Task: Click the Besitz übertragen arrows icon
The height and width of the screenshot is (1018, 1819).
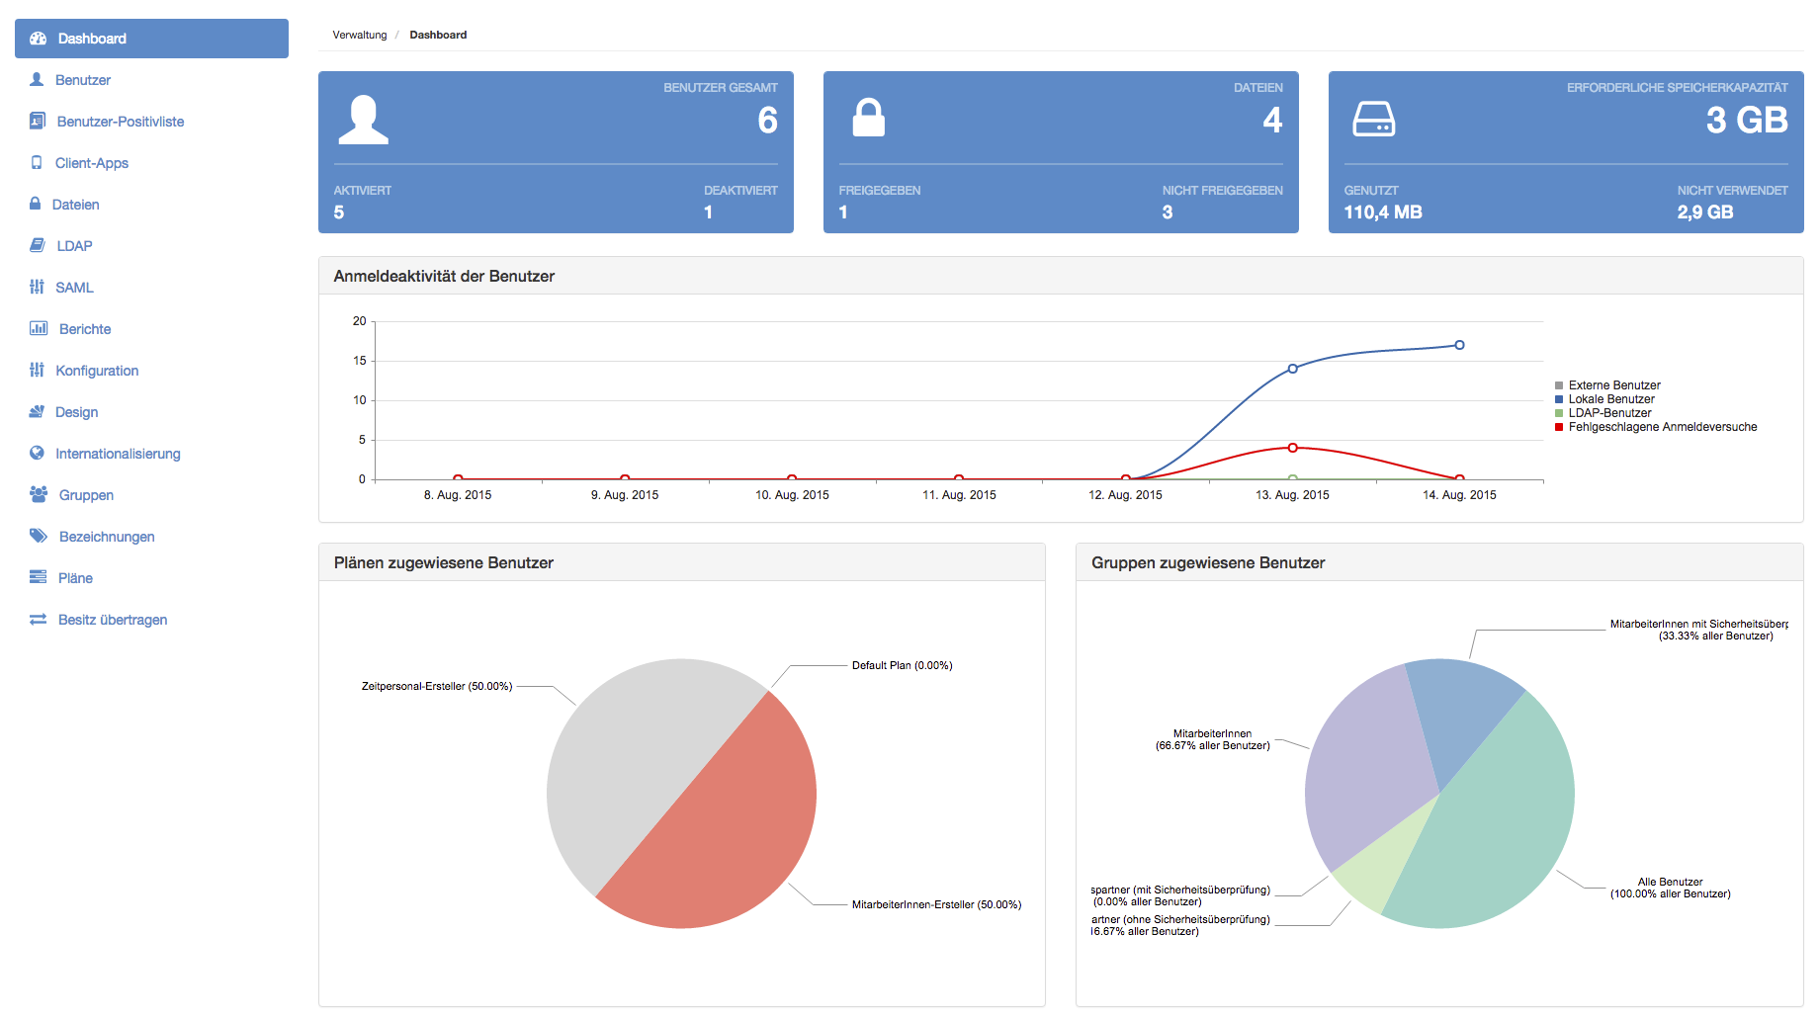Action: 38,619
